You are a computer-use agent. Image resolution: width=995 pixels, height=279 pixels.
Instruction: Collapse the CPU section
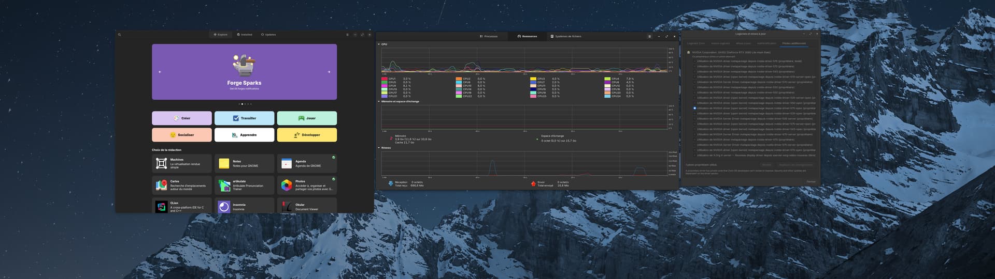pyautogui.click(x=379, y=44)
